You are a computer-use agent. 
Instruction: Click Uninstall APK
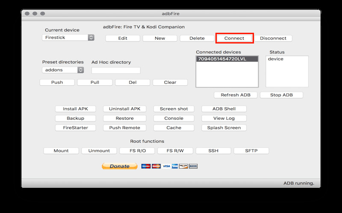tap(124, 109)
